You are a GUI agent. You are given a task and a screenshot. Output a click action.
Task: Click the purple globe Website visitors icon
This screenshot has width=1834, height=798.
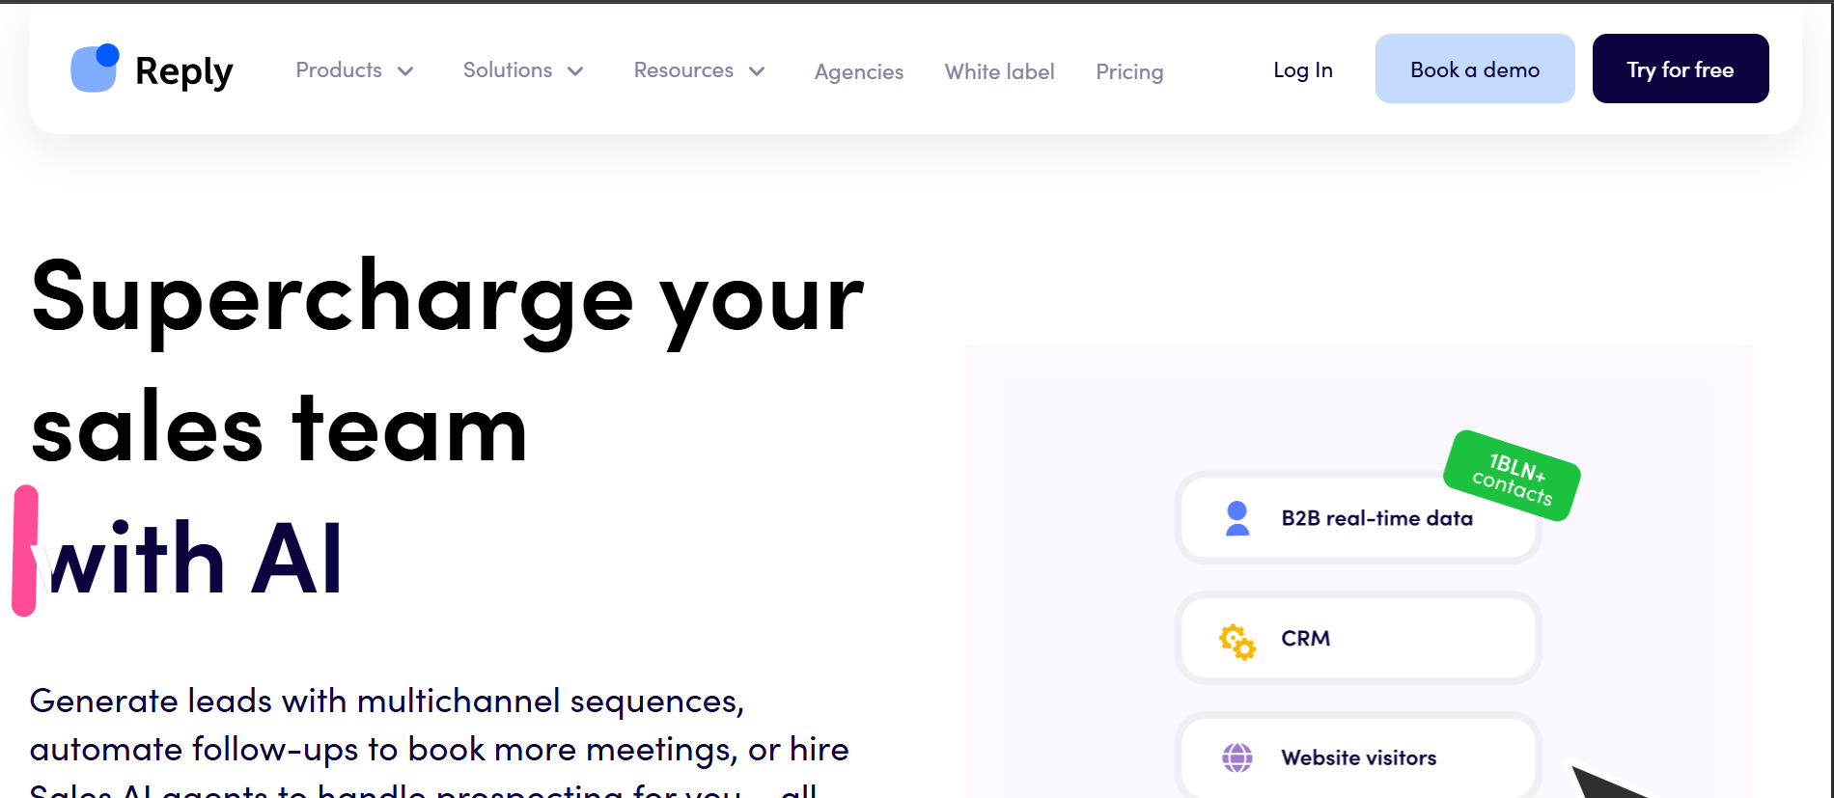tap(1237, 757)
